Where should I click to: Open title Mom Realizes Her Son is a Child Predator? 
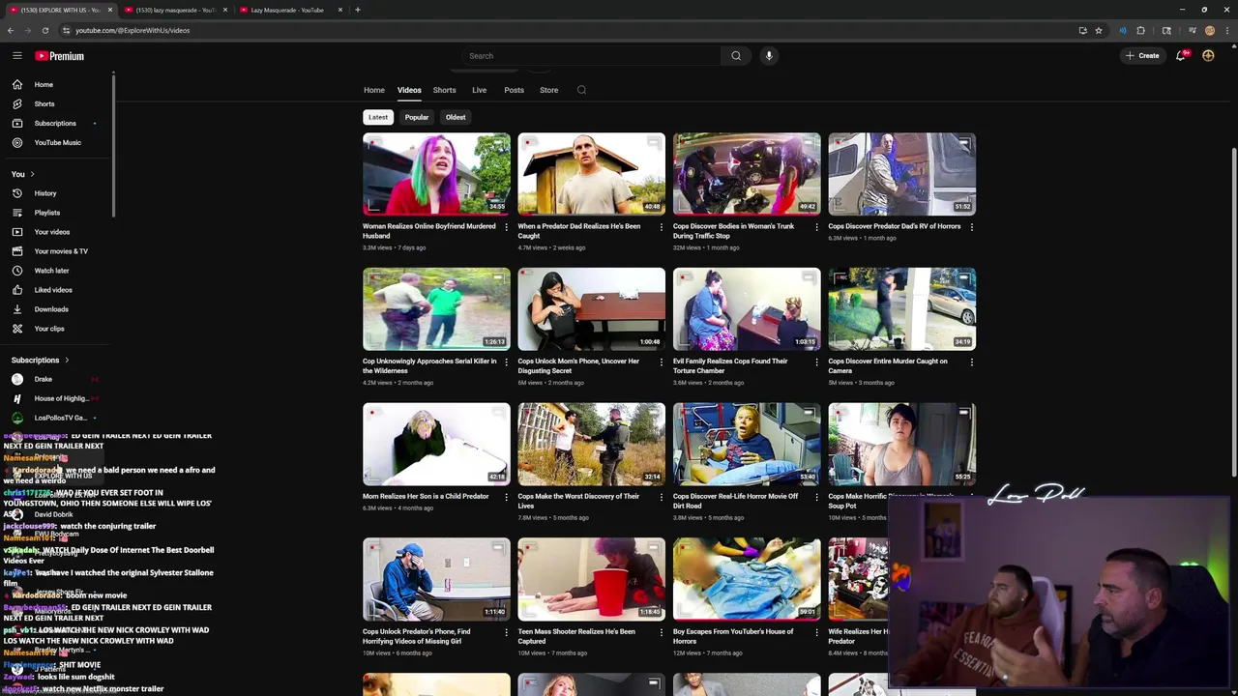click(x=426, y=496)
